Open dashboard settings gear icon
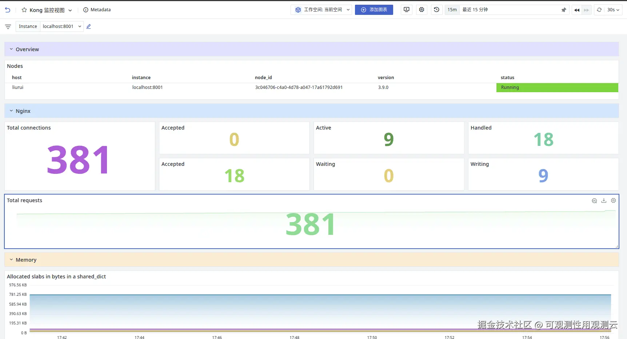627x339 pixels. [x=422, y=10]
